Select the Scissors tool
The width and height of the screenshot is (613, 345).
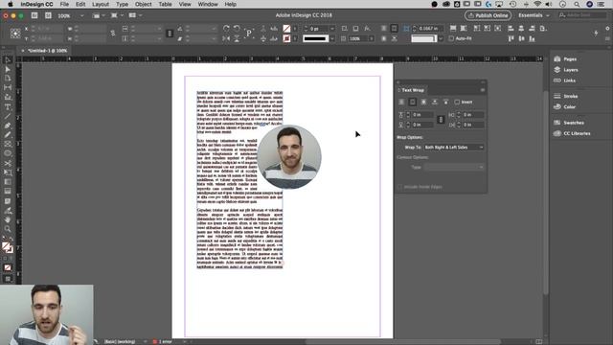click(8, 163)
